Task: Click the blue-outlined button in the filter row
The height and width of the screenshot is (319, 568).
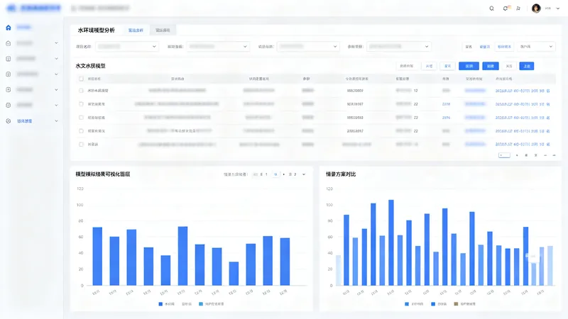Action: [504, 47]
